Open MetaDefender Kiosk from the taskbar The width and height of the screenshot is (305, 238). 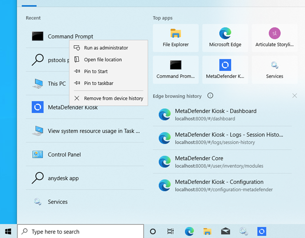tap(262, 231)
